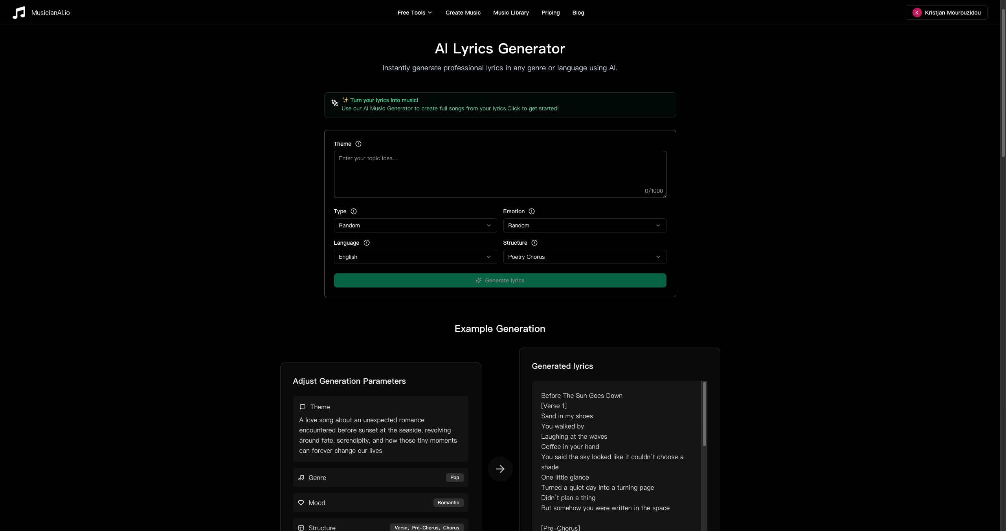
Task: Open the Pricing page
Action: click(550, 12)
